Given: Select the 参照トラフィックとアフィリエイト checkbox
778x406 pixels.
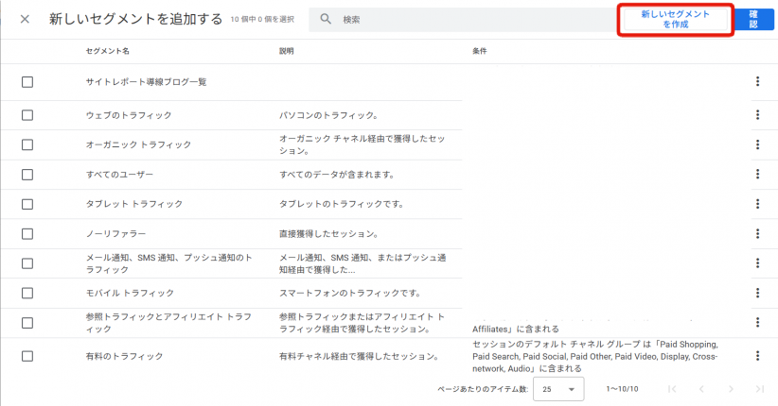Looking at the screenshot, I should (x=27, y=323).
